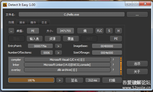Click the PE button in the second row
Viewport: 153px width, 92px height.
click(x=116, y=39)
